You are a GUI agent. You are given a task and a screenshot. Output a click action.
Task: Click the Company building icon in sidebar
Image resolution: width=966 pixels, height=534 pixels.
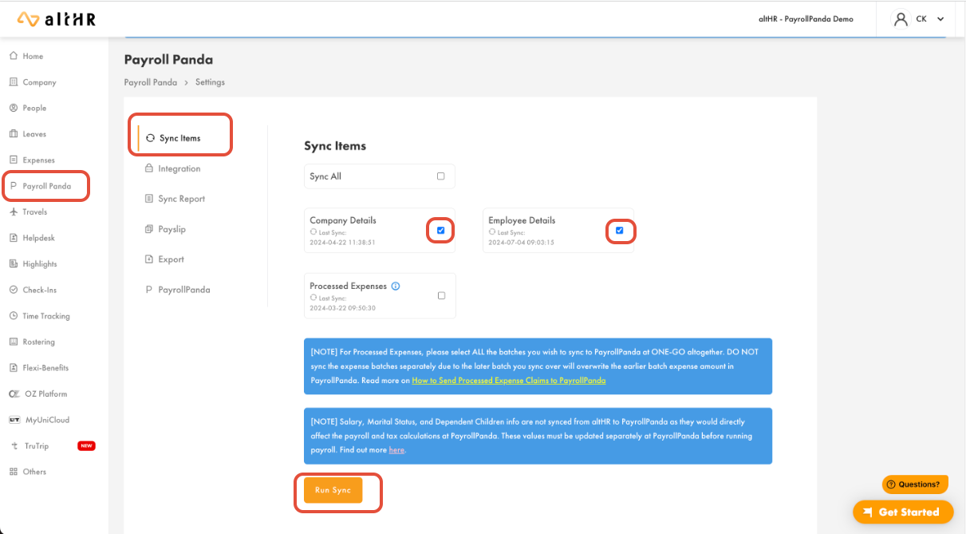point(14,82)
